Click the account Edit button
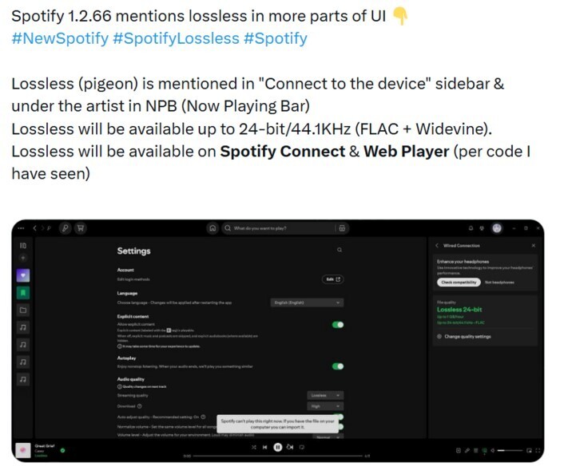Viewport: 564px width, 474px height. [332, 279]
